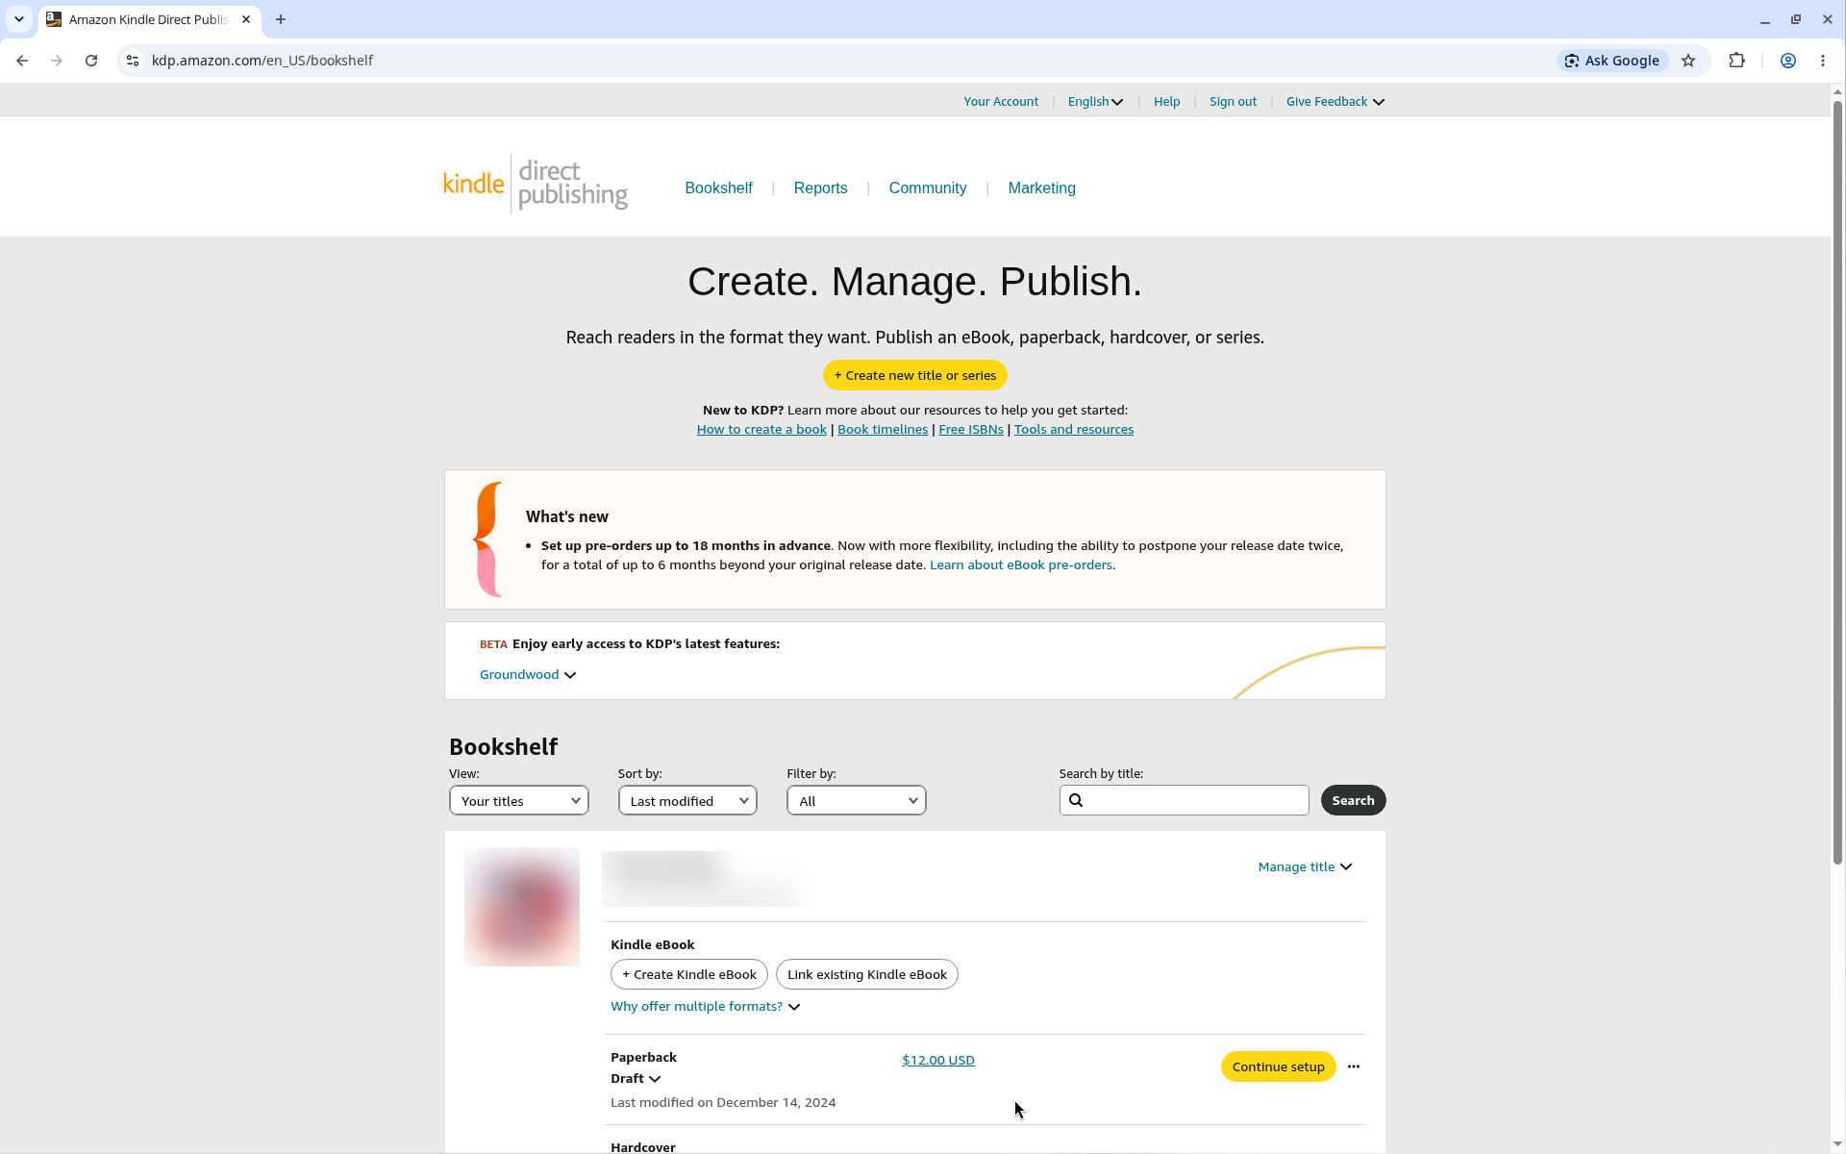Open the Sort by 'Last modified' dropdown
The width and height of the screenshot is (1846, 1154).
(x=687, y=800)
